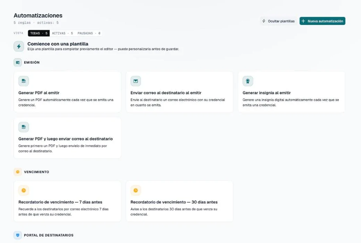Choose the Generar PDF al emitir template
The width and height of the screenshot is (361, 243).
(67, 92)
